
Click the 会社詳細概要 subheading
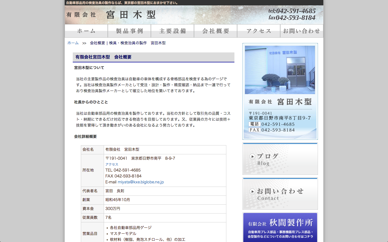coord(85,137)
